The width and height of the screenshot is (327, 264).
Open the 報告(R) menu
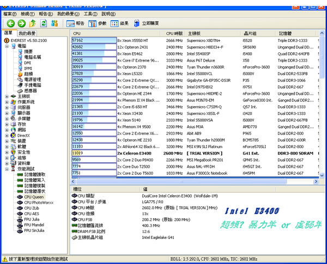[46, 14]
